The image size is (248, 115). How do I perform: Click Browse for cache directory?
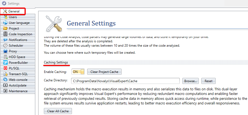(x=190, y=81)
